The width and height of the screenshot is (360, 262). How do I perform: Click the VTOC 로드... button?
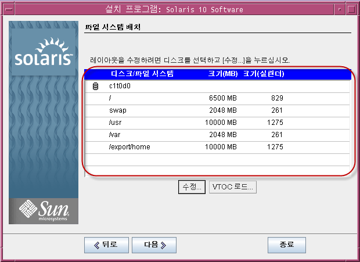click(233, 187)
